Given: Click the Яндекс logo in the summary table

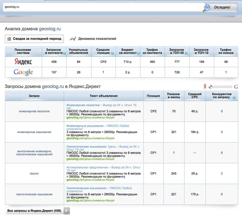Looking at the screenshot, I should (23, 62).
